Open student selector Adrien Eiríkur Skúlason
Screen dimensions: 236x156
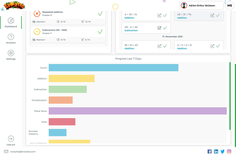click(202, 6)
